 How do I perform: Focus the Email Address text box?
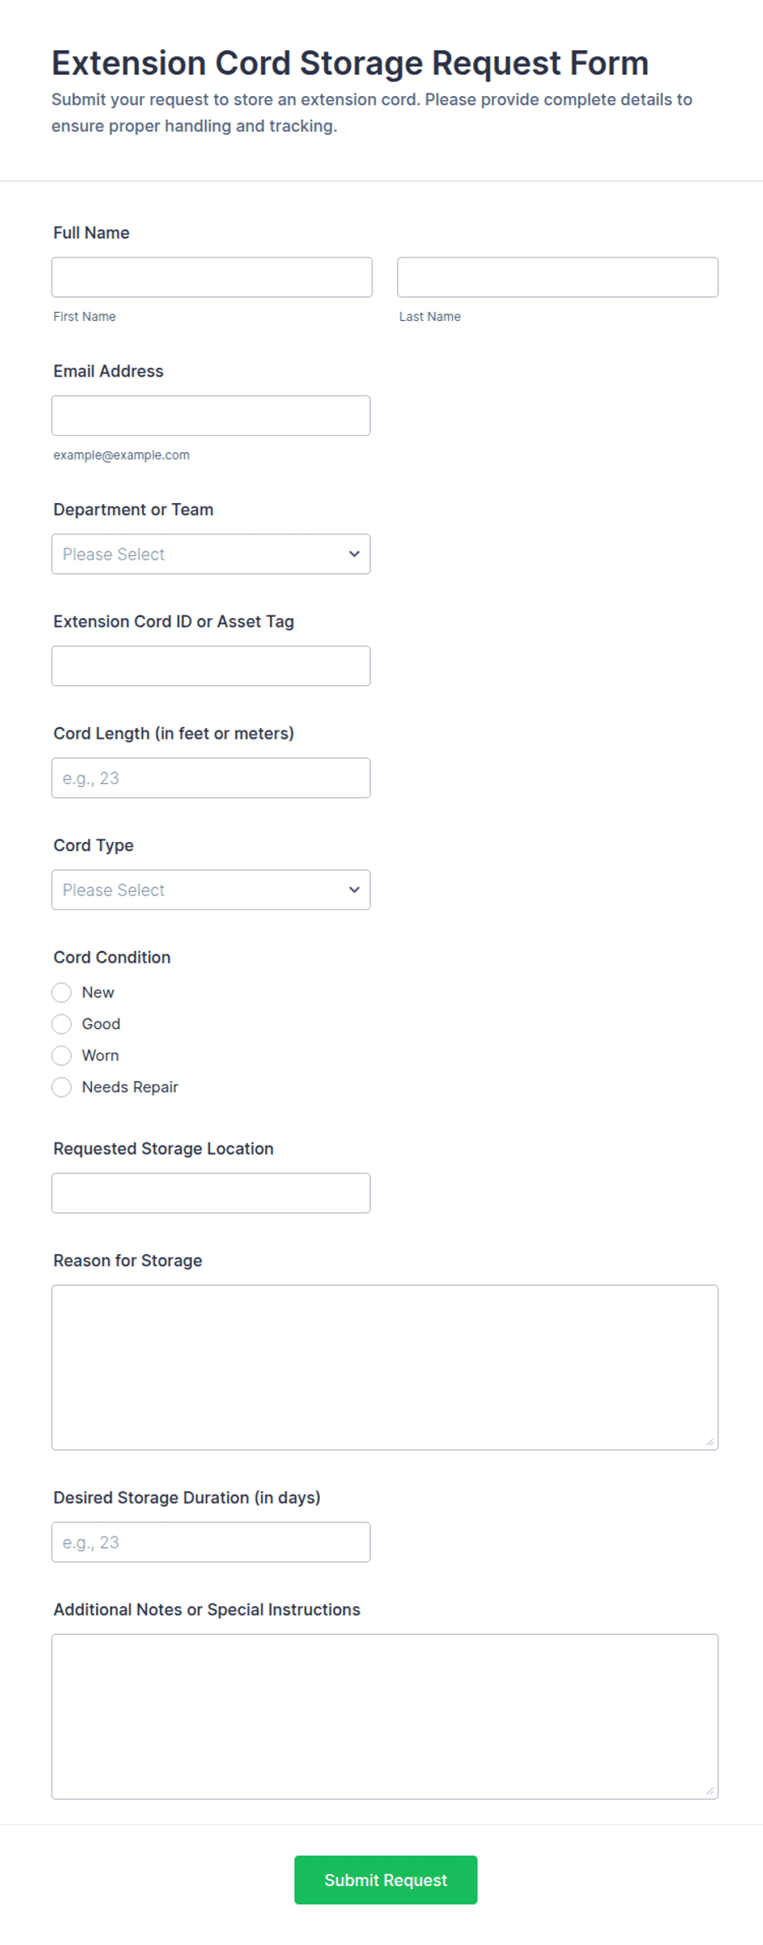click(211, 416)
